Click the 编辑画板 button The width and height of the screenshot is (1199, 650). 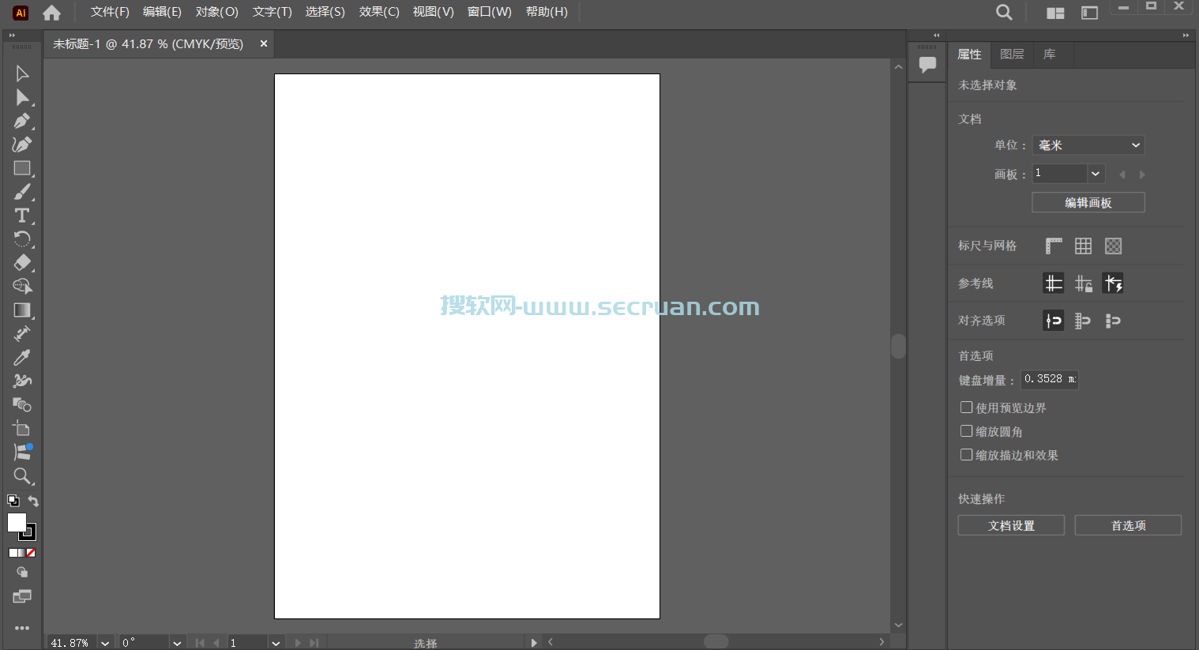(x=1088, y=202)
